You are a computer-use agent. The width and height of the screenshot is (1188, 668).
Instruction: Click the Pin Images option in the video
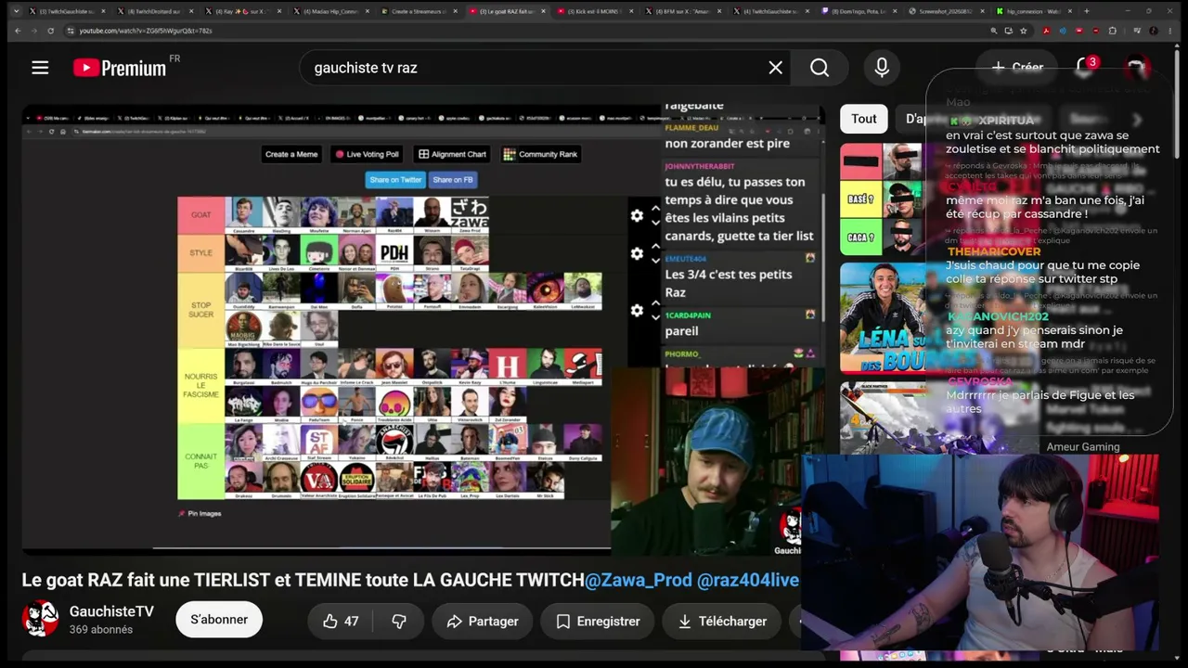pos(200,513)
